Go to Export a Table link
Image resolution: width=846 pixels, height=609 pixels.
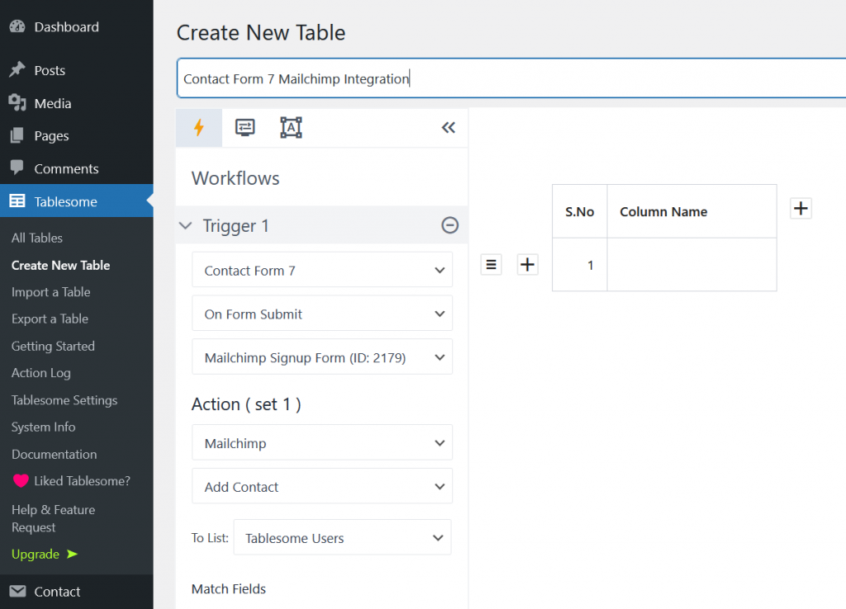point(50,319)
